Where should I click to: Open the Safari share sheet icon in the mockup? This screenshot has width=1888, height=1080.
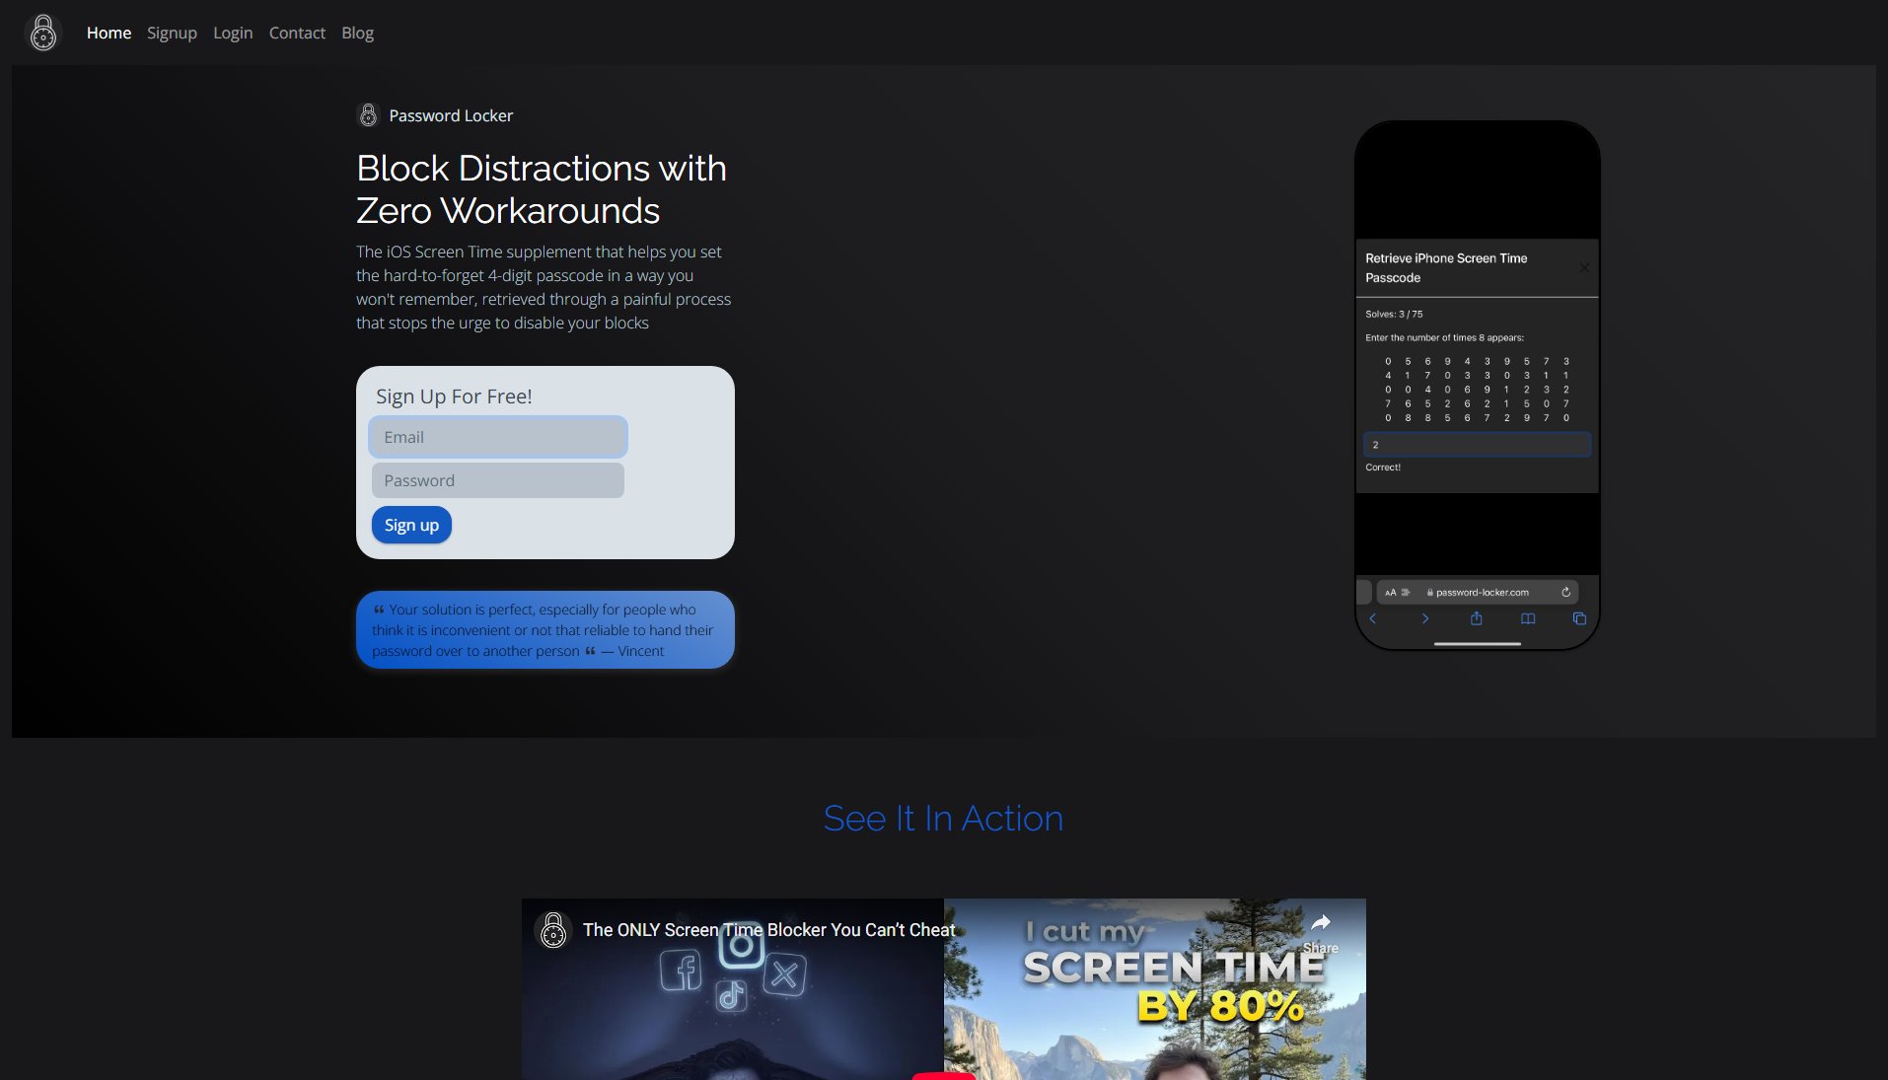pyautogui.click(x=1477, y=618)
